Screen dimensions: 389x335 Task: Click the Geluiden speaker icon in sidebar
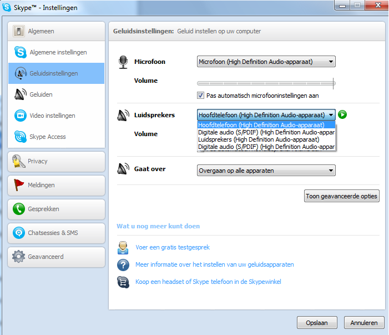[21, 94]
